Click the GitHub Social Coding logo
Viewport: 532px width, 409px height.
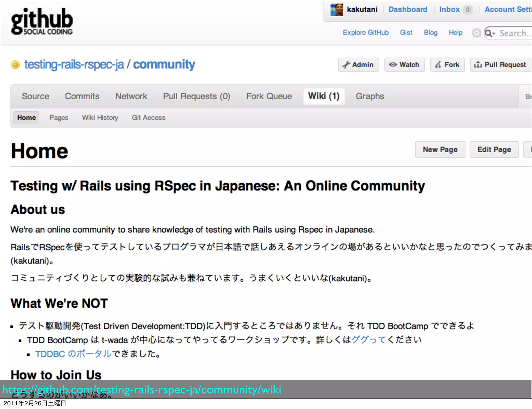point(42,22)
